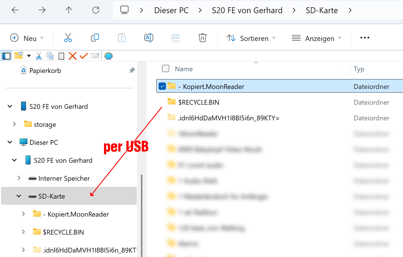The image size is (403, 257).
Task: Collapse top S20 FE von Gerhard node
Action: pyautogui.click(x=10, y=106)
